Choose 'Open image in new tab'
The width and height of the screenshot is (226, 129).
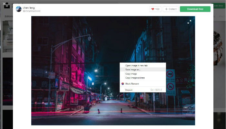tap(143, 65)
